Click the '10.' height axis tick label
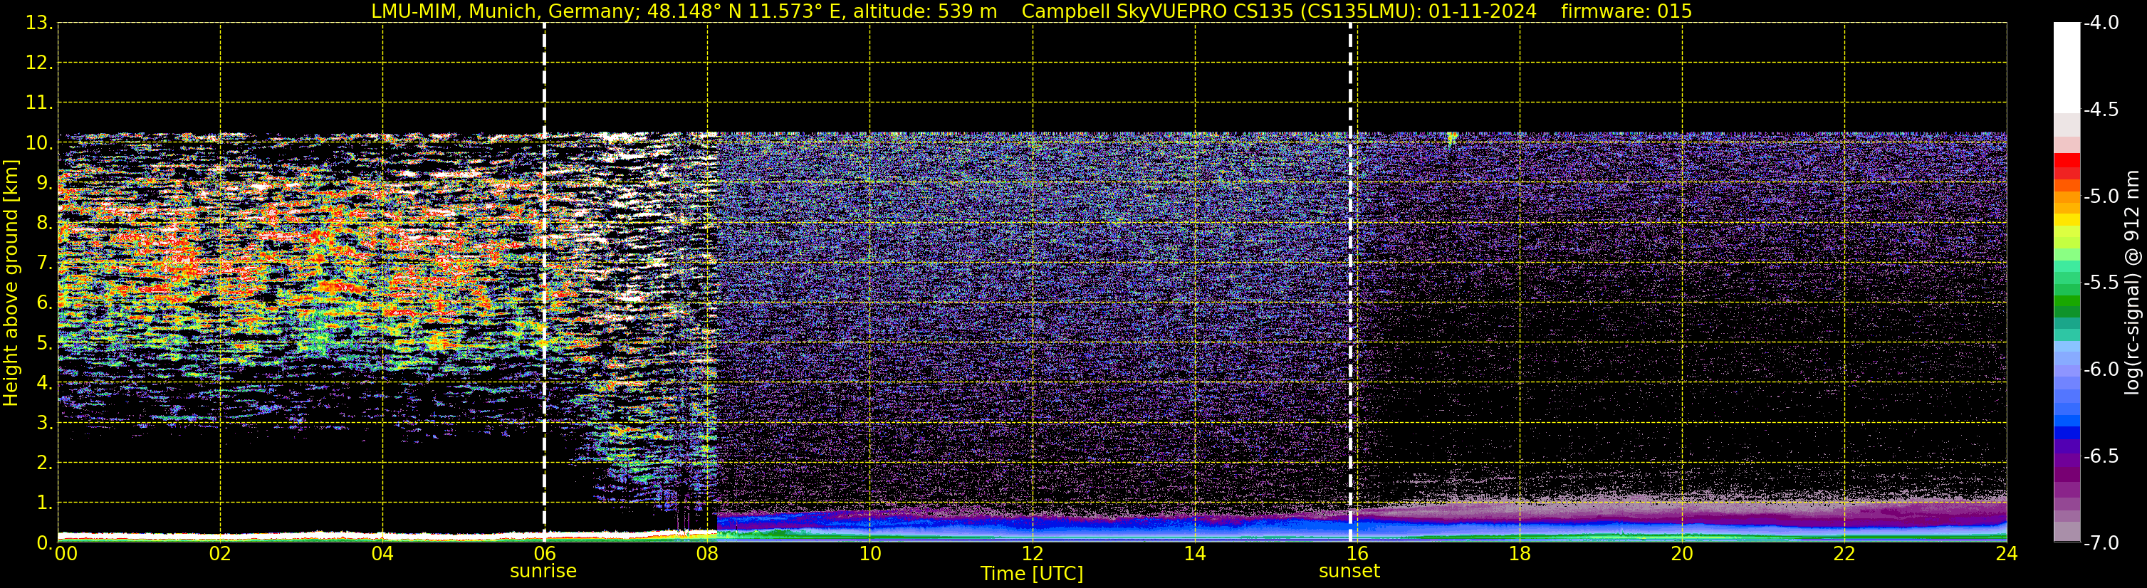This screenshot has width=2147, height=588. 39,143
